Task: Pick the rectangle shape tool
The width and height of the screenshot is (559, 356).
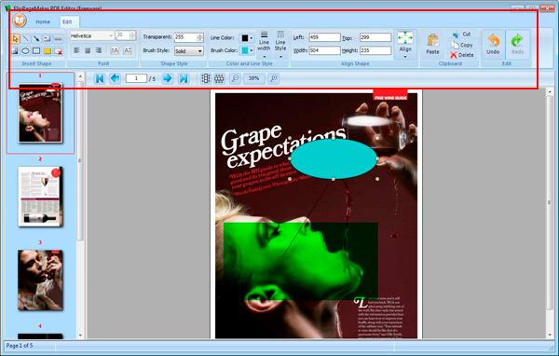Action: (x=36, y=51)
